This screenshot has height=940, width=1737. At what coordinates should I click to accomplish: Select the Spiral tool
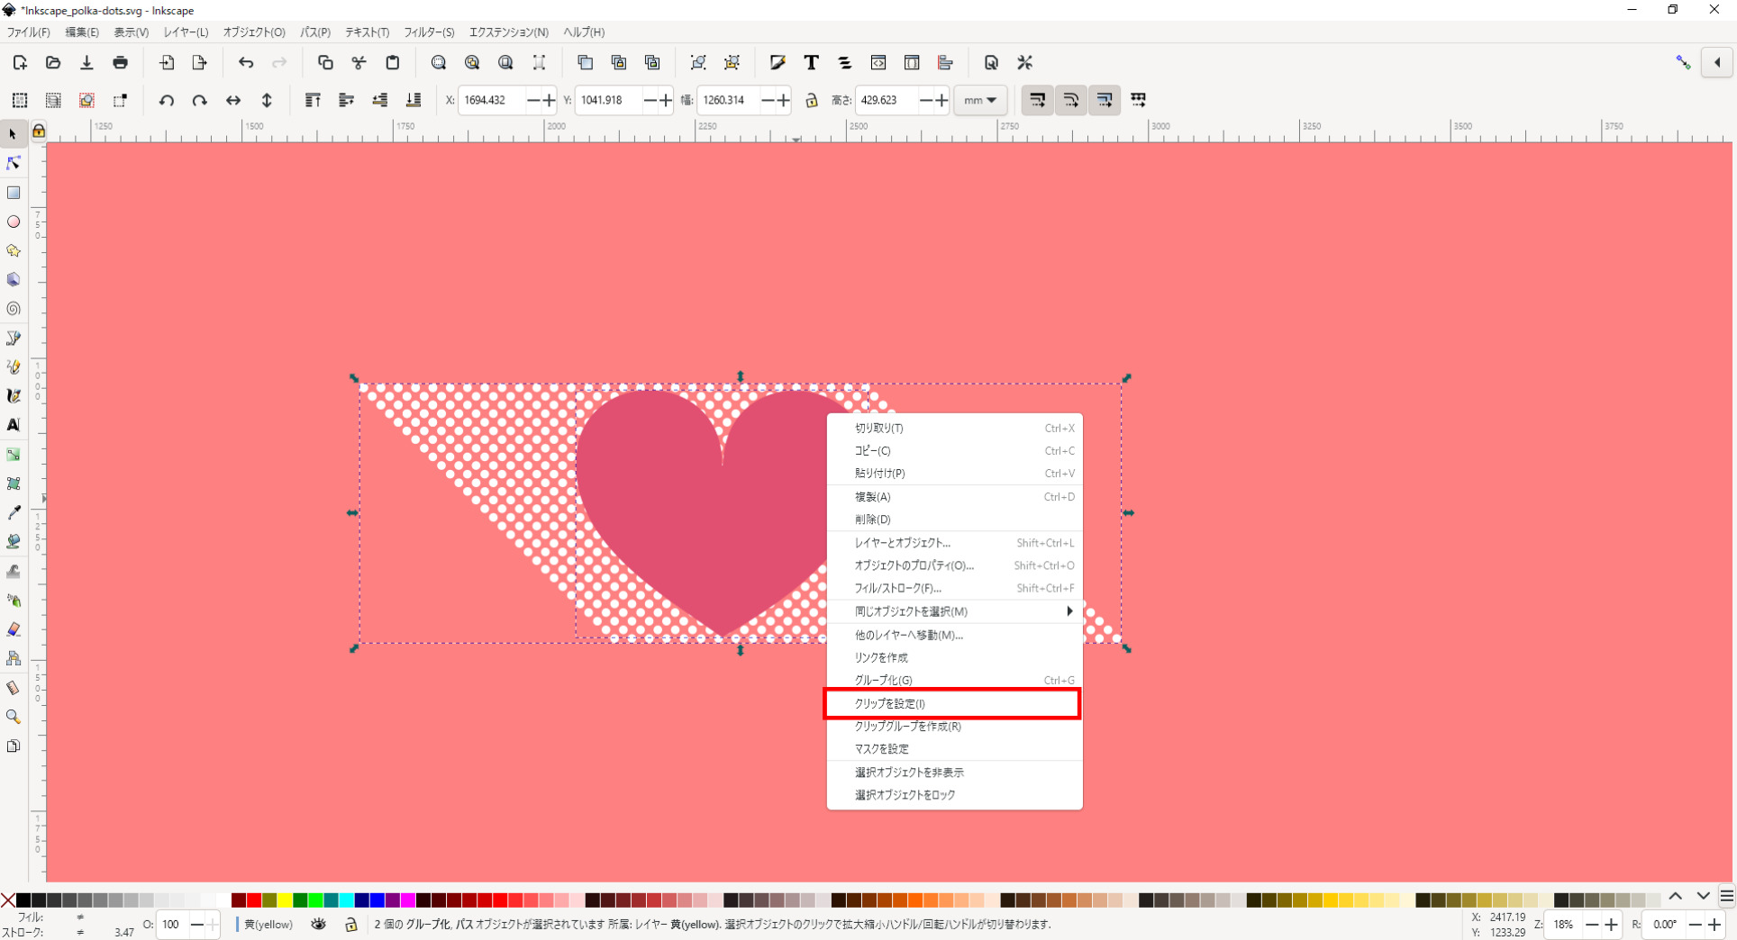14,309
